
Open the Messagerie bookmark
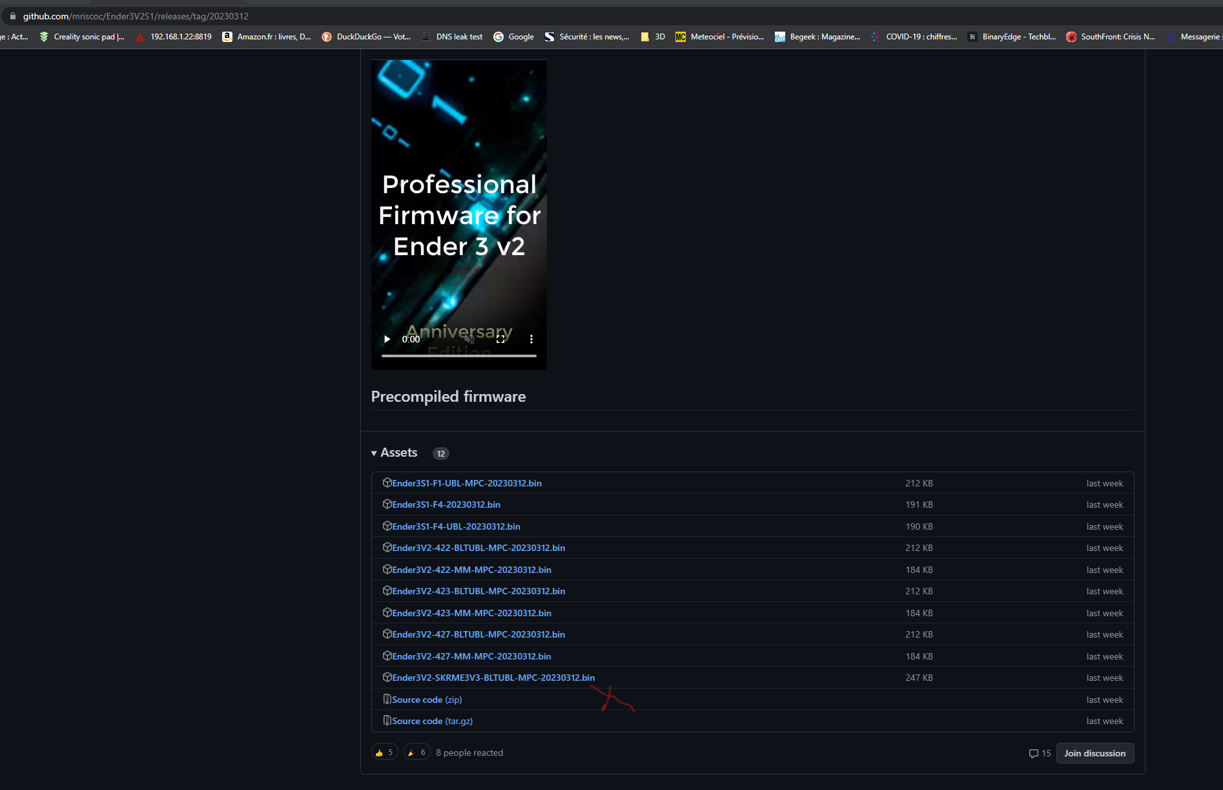[x=1194, y=37]
